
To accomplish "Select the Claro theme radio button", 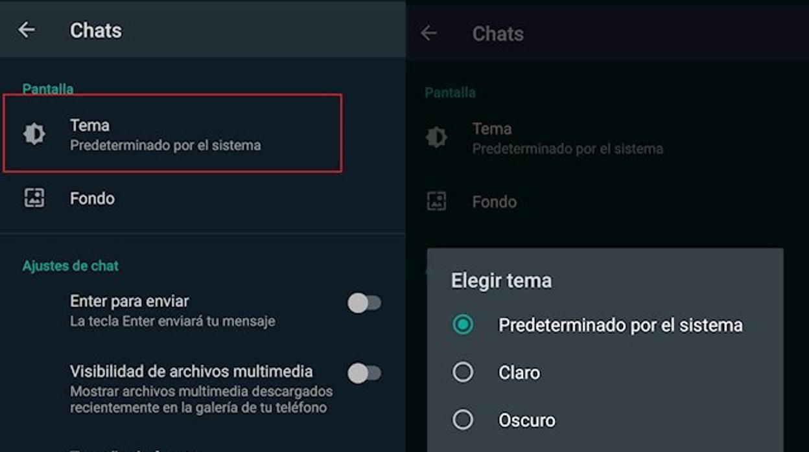I will pos(463,372).
